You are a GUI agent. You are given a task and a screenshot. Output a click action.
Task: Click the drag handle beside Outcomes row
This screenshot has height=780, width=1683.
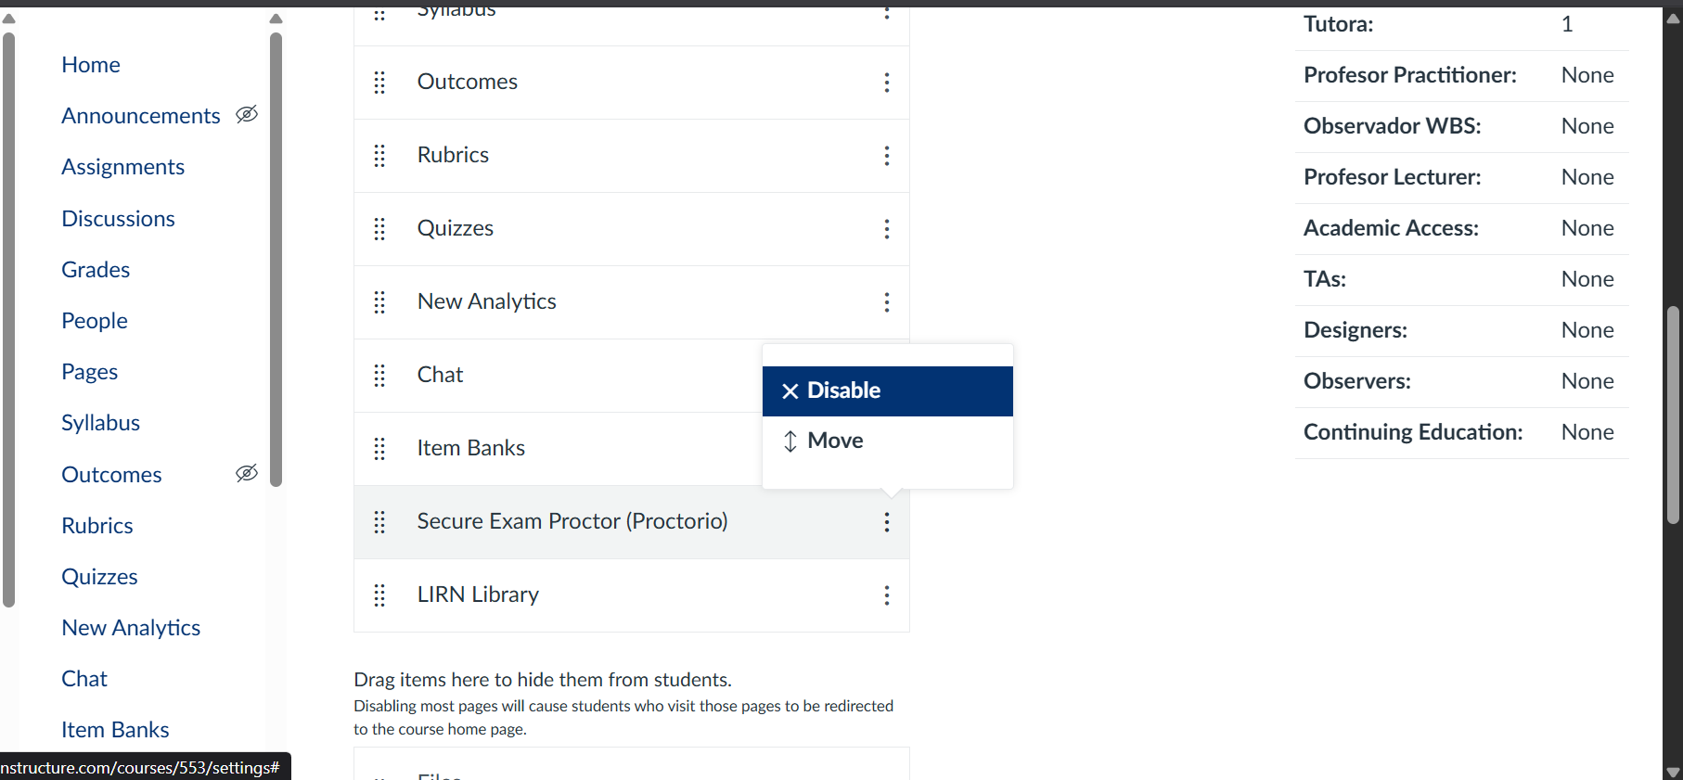click(379, 83)
